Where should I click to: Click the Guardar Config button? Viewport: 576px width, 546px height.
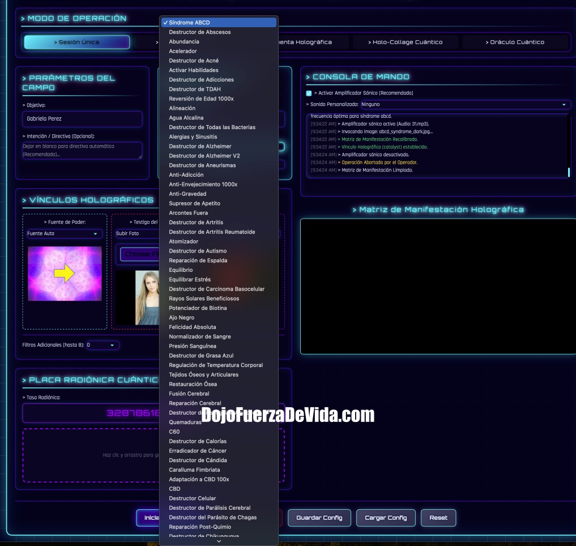tap(319, 518)
